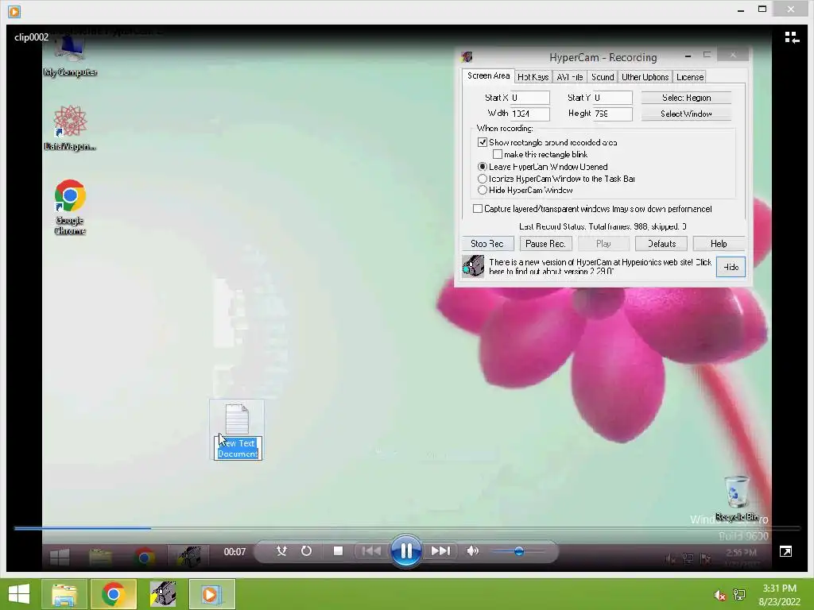This screenshot has width=814, height=610.
Task: Toggle repeat in the media player
Action: tap(307, 551)
